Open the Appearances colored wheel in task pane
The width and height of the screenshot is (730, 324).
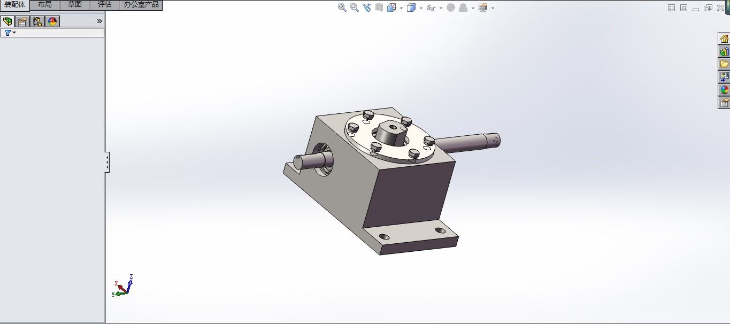pos(724,89)
